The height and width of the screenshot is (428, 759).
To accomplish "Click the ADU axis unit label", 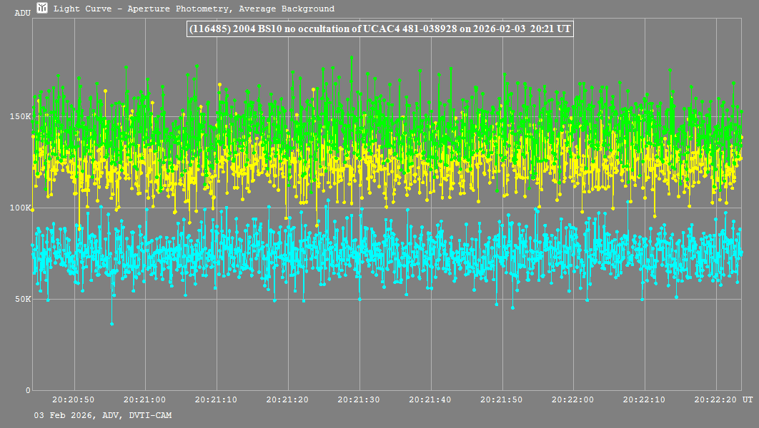I will [x=22, y=13].
